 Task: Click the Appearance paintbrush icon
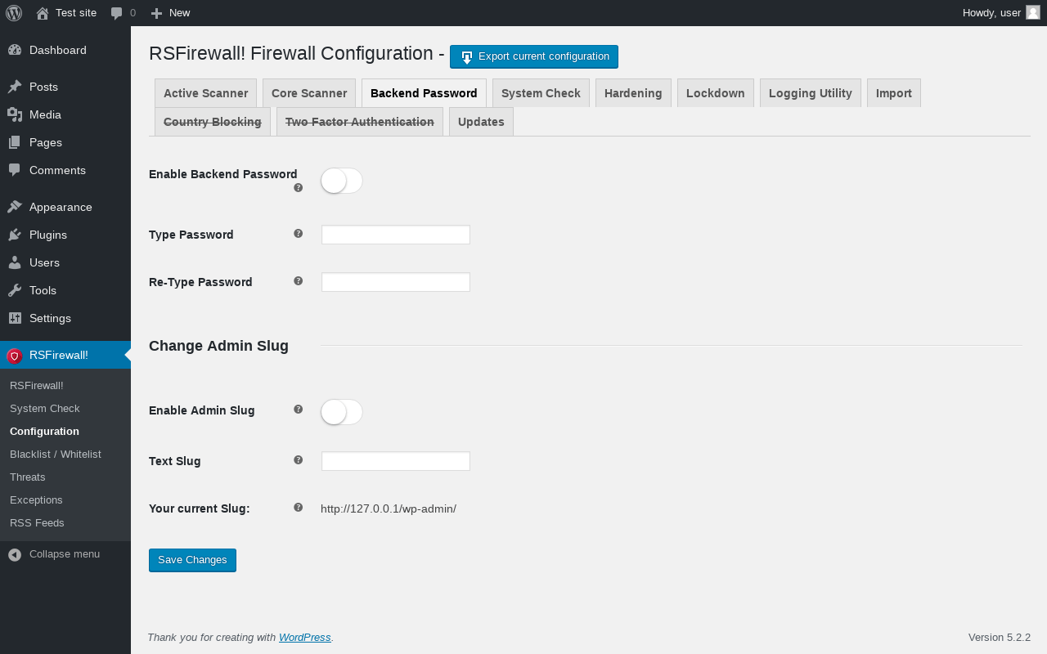click(15, 207)
